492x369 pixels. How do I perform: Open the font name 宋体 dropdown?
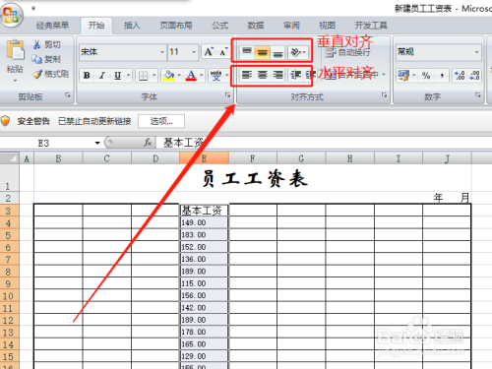click(162, 52)
